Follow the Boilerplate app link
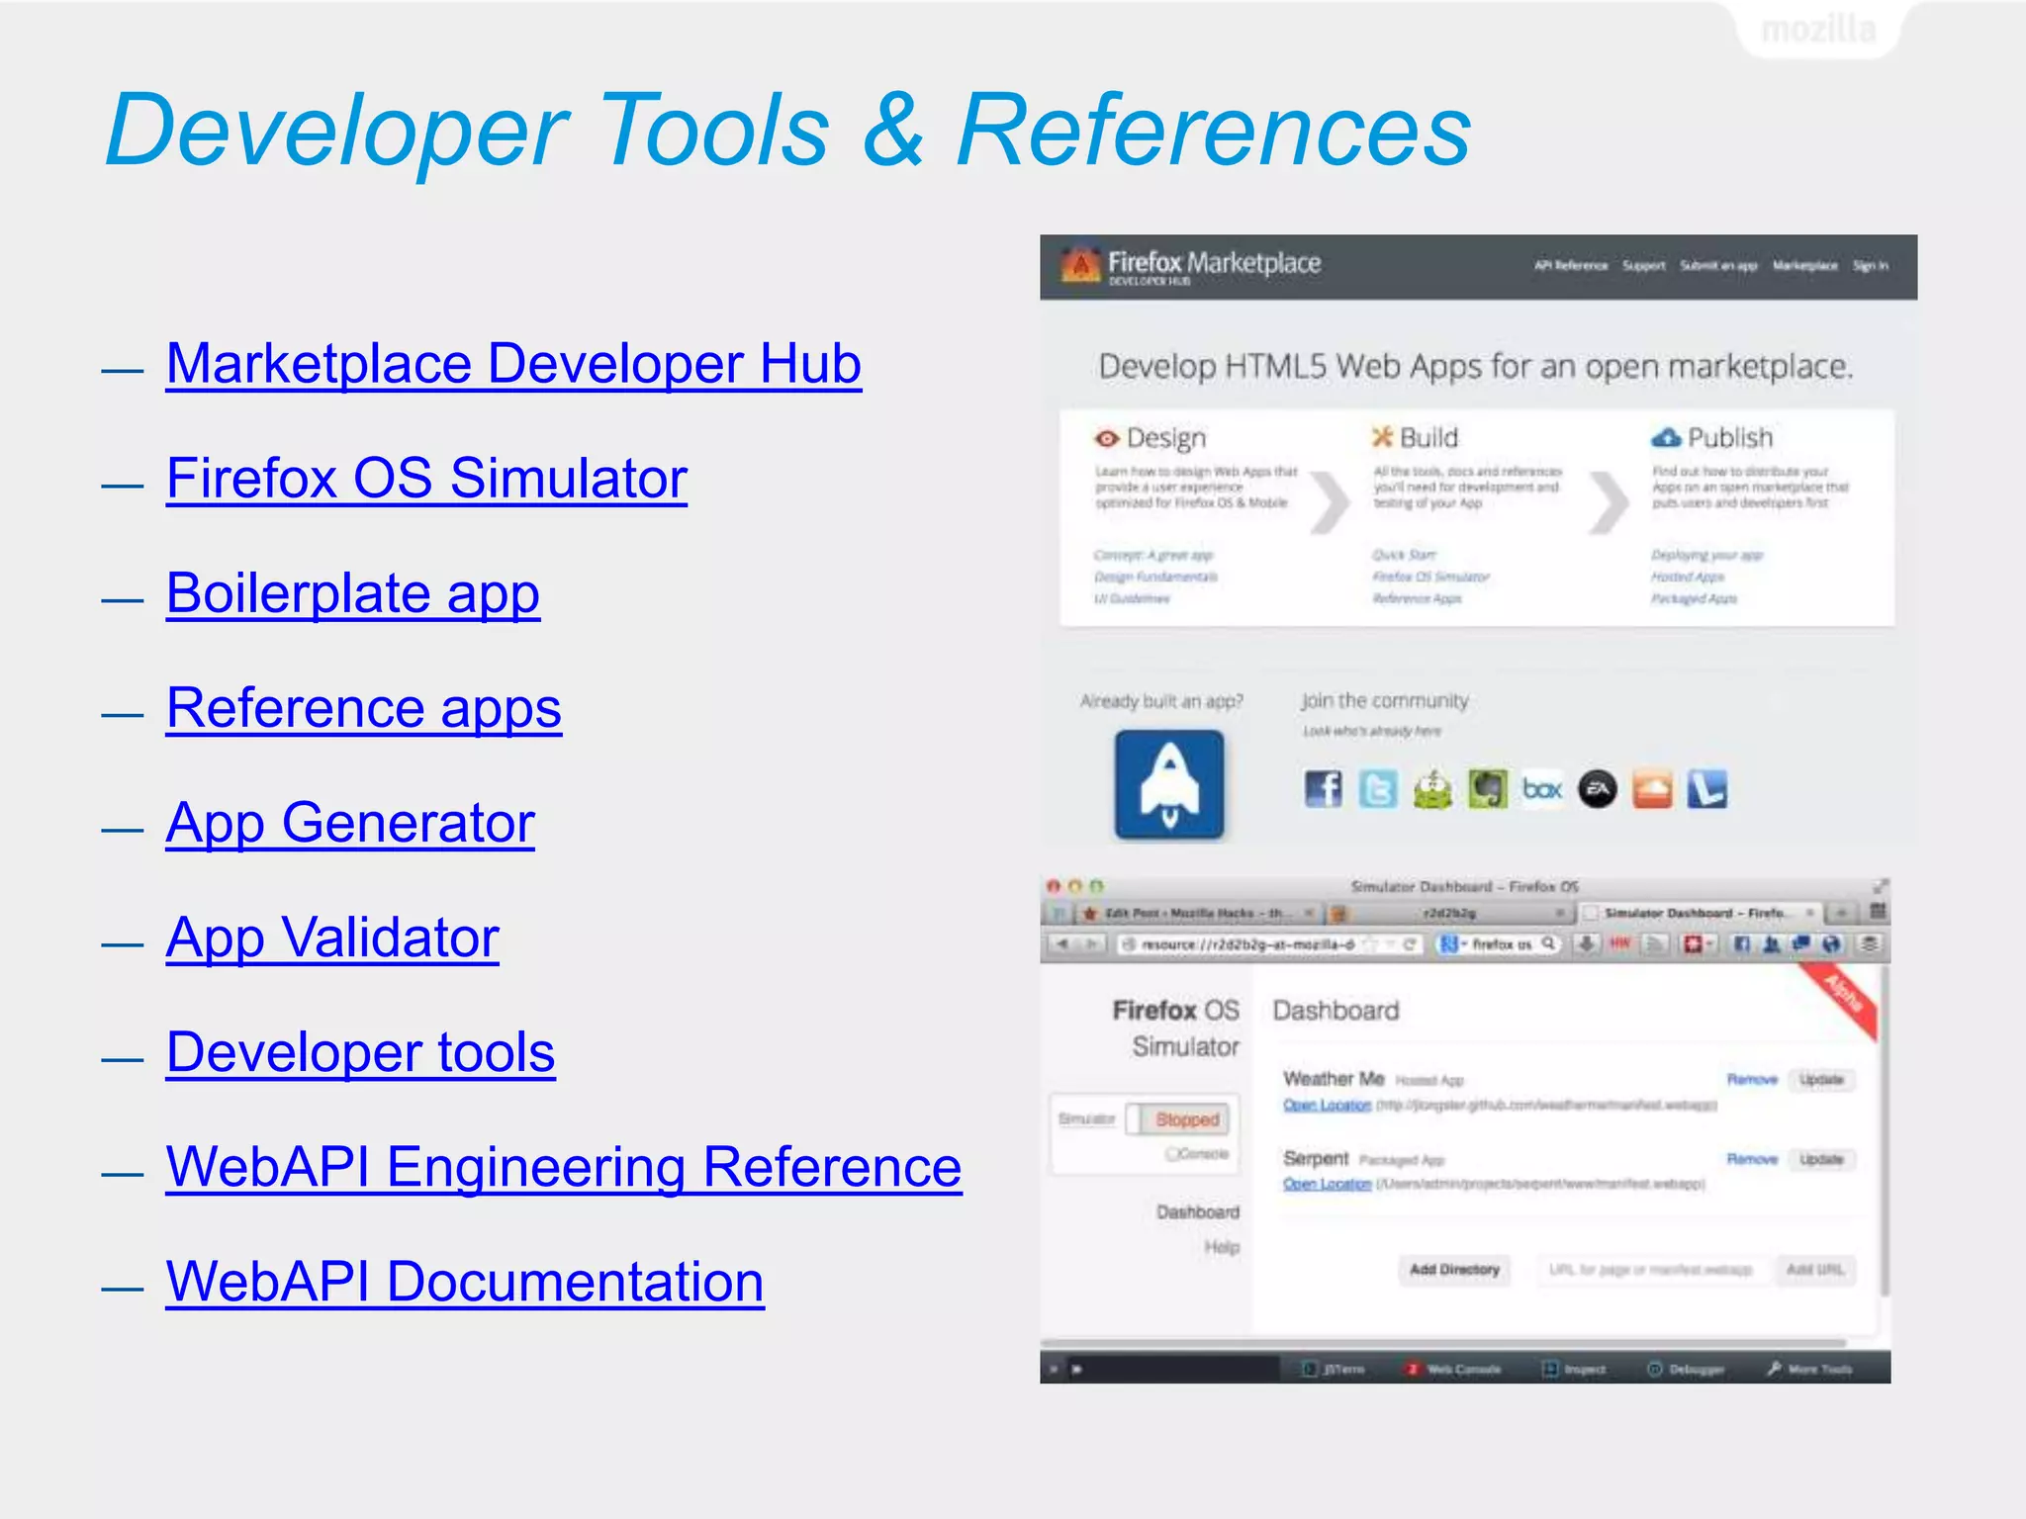 [x=353, y=593]
